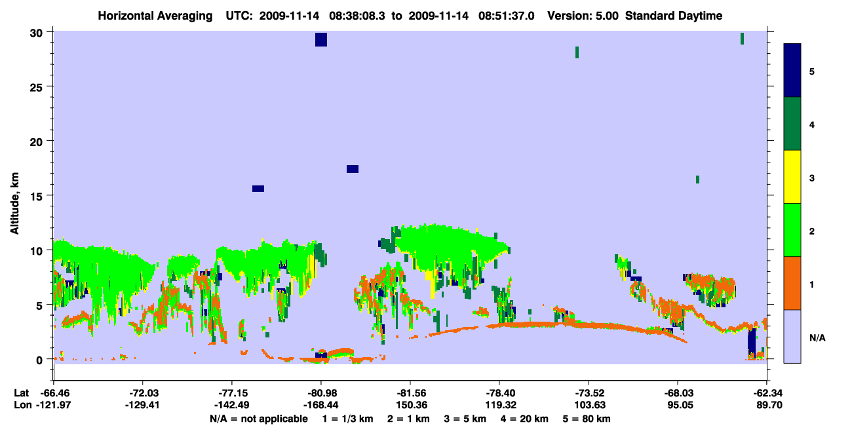Click latitude value -78.40

[x=499, y=393]
